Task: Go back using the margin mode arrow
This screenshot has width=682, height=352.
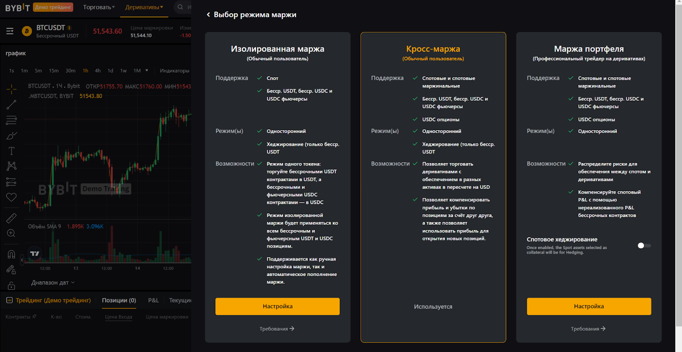Action: click(x=208, y=15)
